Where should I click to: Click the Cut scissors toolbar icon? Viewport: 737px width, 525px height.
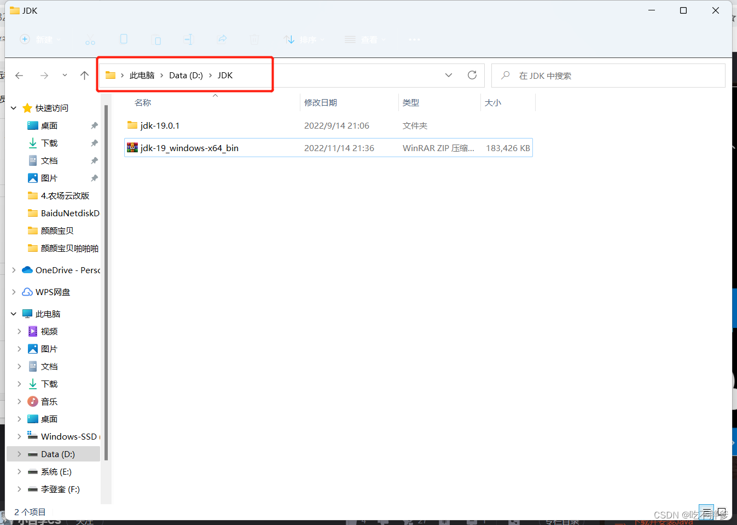coord(90,39)
